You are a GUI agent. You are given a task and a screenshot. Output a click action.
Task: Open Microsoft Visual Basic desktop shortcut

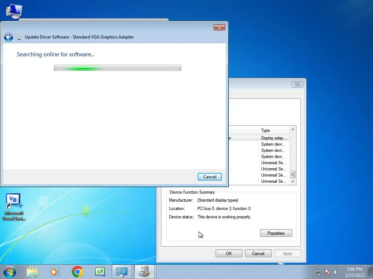pyautogui.click(x=14, y=207)
